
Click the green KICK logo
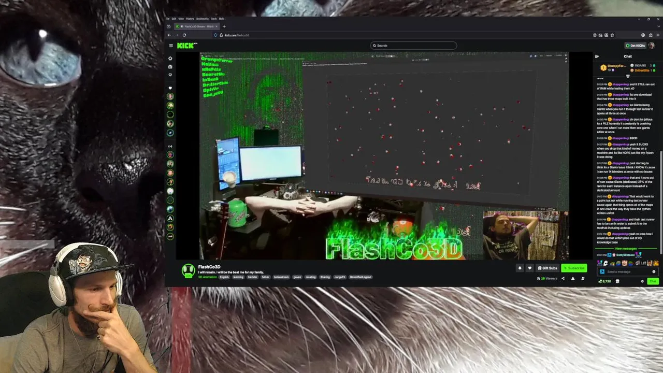(186, 46)
